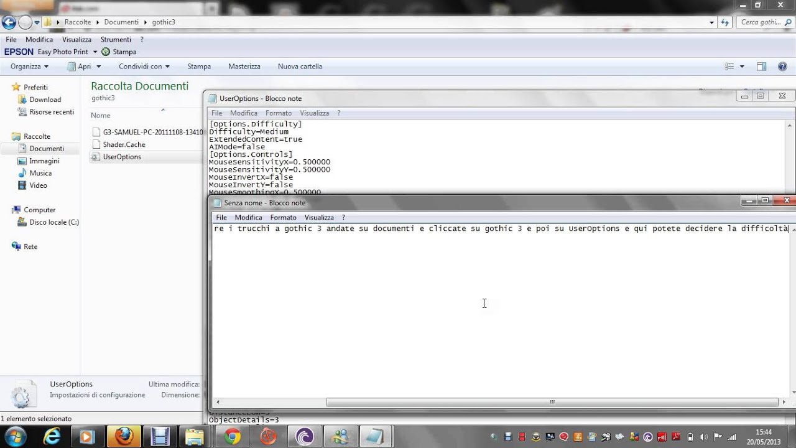Open File menu in Senza nome Notepad
The width and height of the screenshot is (796, 448).
tap(221, 218)
